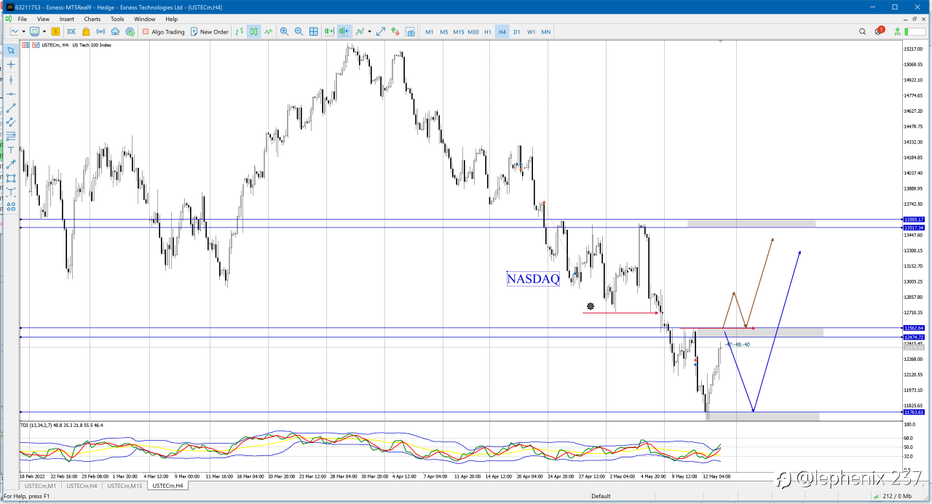The height and width of the screenshot is (504, 932).
Task: Tile windows with the grid icon
Action: 314,32
